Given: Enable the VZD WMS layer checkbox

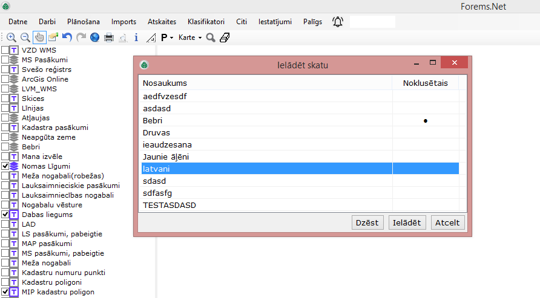Looking at the screenshot, I should 5,50.
